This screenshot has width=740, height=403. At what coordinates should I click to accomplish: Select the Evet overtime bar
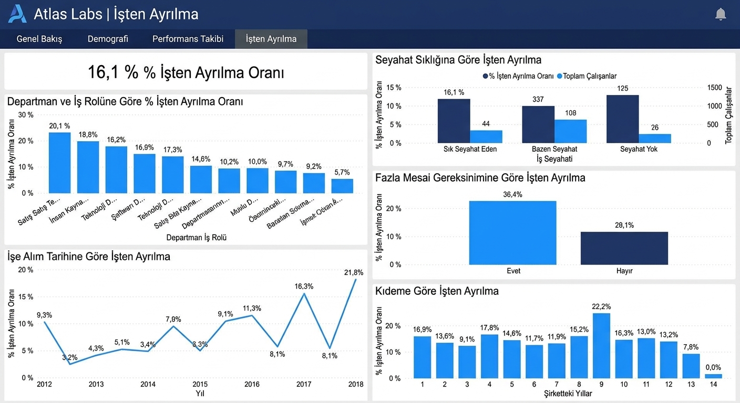[512, 232]
